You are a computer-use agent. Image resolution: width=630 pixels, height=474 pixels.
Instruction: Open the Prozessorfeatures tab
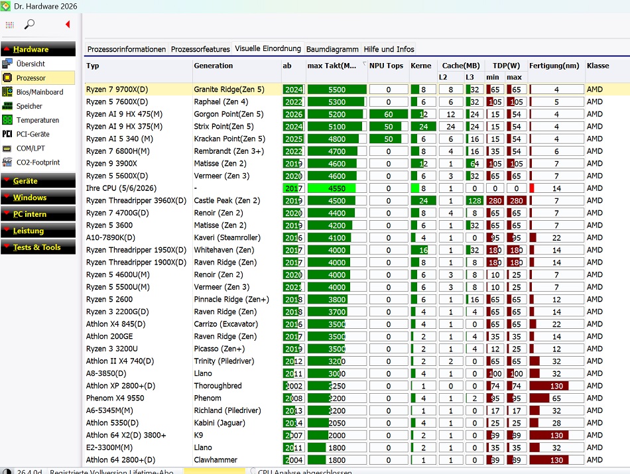point(200,49)
